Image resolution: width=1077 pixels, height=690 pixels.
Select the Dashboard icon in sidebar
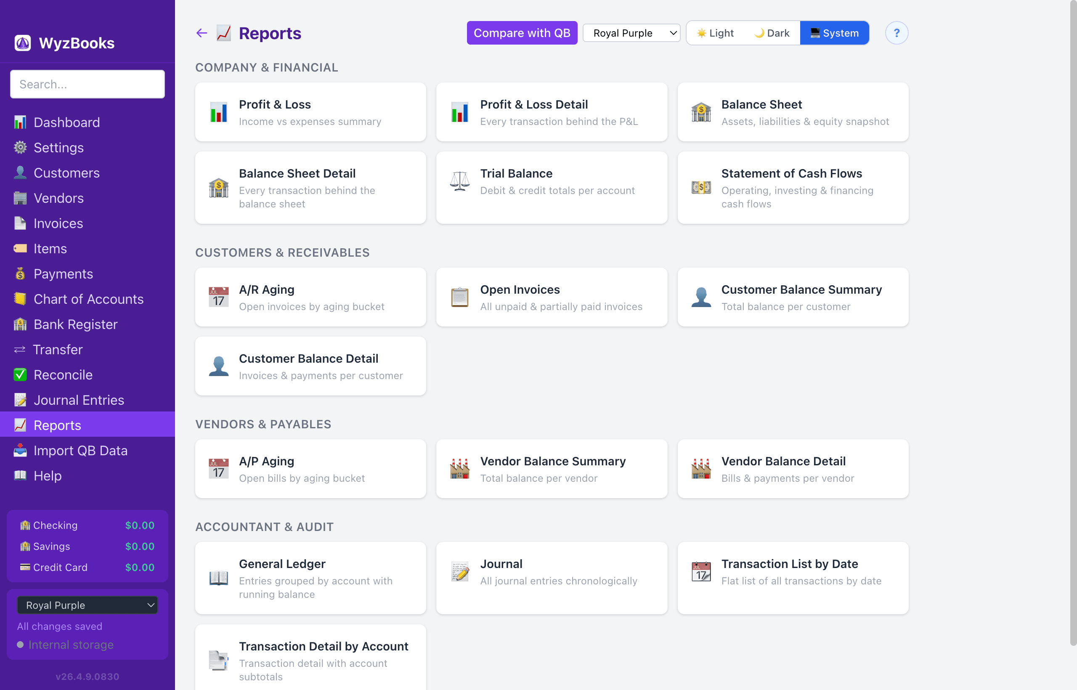click(x=20, y=122)
